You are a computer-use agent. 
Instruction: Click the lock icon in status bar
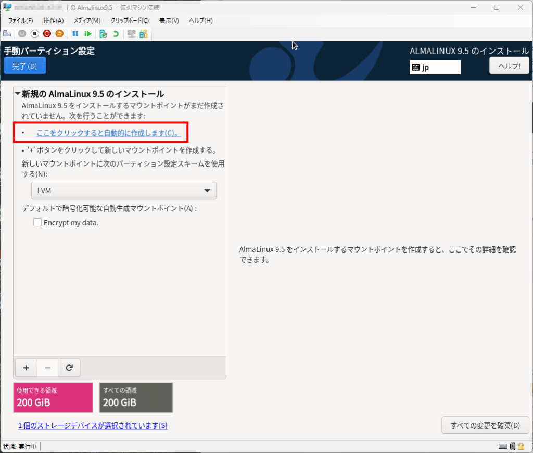point(521,446)
